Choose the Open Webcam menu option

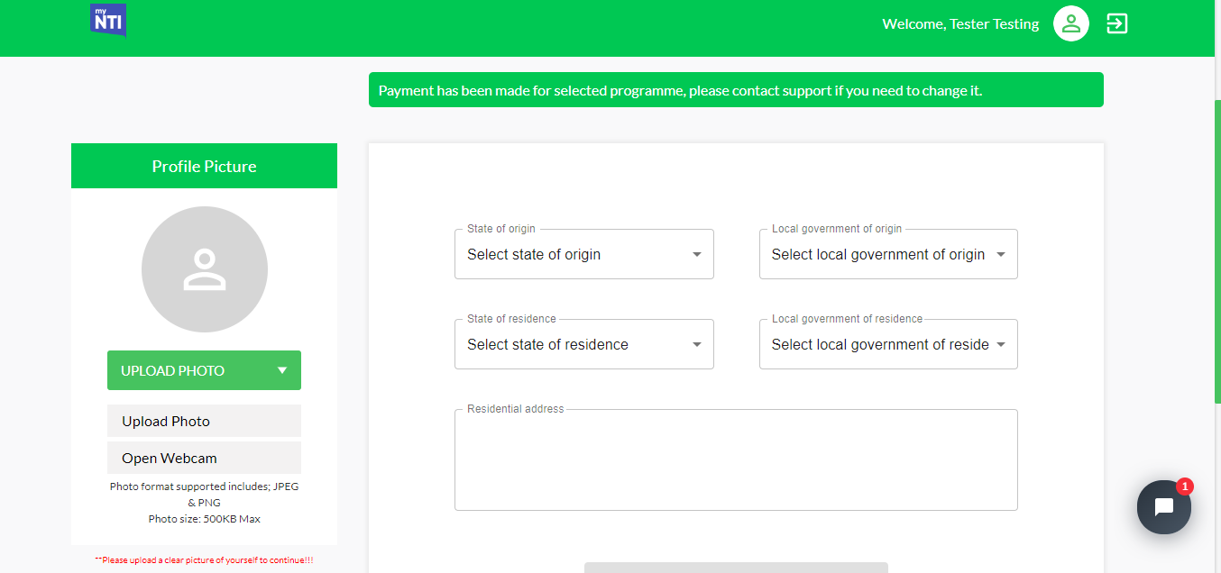pos(204,458)
